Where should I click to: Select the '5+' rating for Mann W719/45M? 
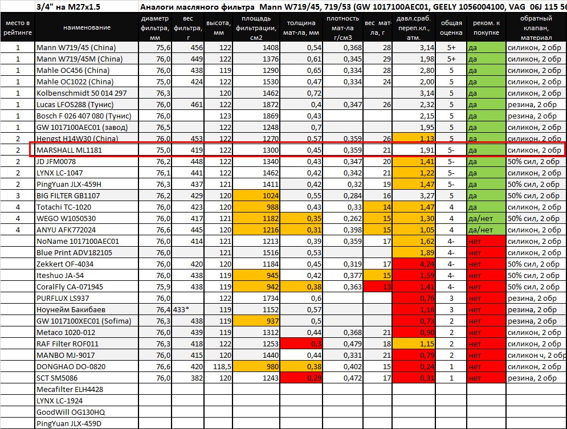[451, 59]
